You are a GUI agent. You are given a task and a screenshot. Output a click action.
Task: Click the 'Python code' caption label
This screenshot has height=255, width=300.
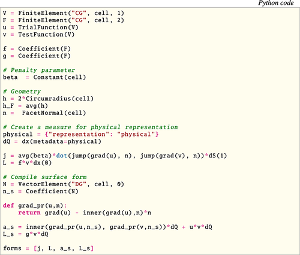[276, 3]
